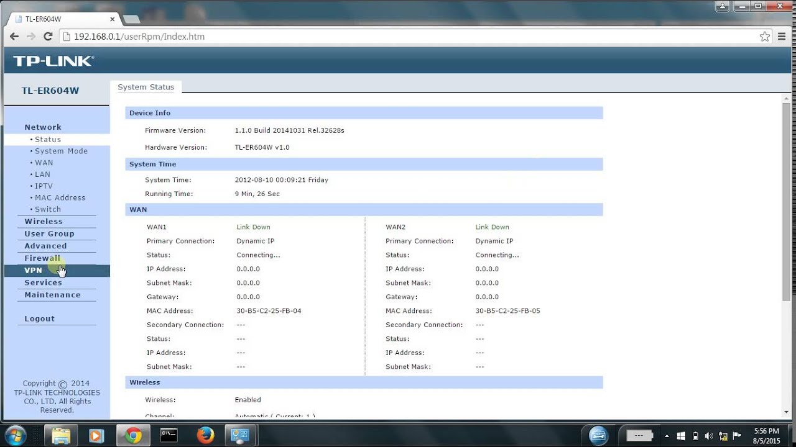Open the Chrome menu icon
Viewport: 796px width, 447px height.
point(782,37)
